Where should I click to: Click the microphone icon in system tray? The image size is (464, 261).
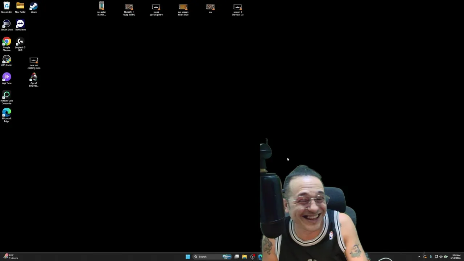(x=431, y=257)
